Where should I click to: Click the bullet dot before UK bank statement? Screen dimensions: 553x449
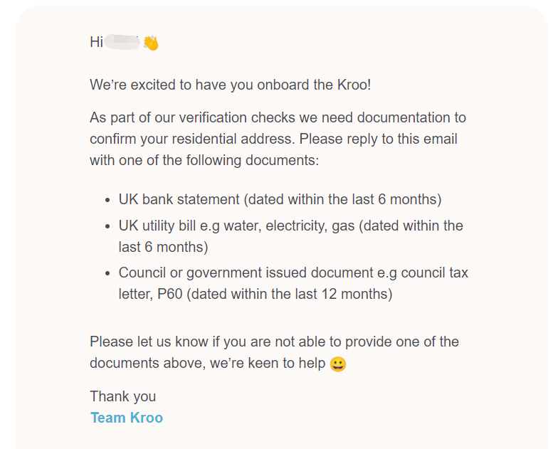107,201
